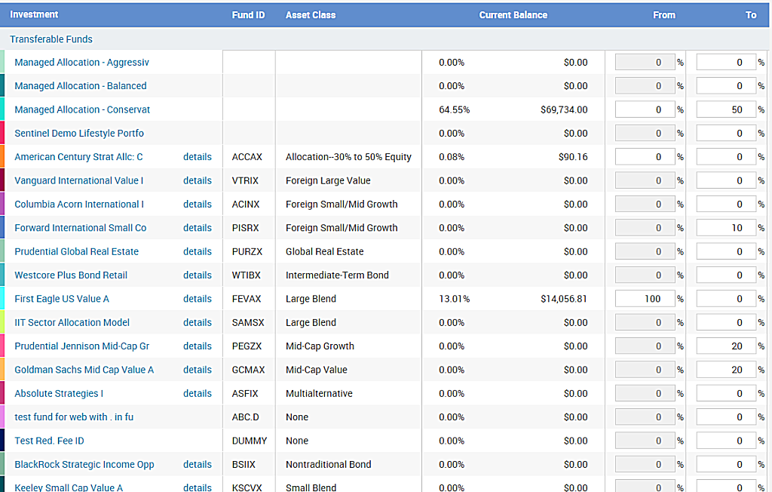Click To field for Vanguard International Value I
772x492 pixels.
[726, 180]
